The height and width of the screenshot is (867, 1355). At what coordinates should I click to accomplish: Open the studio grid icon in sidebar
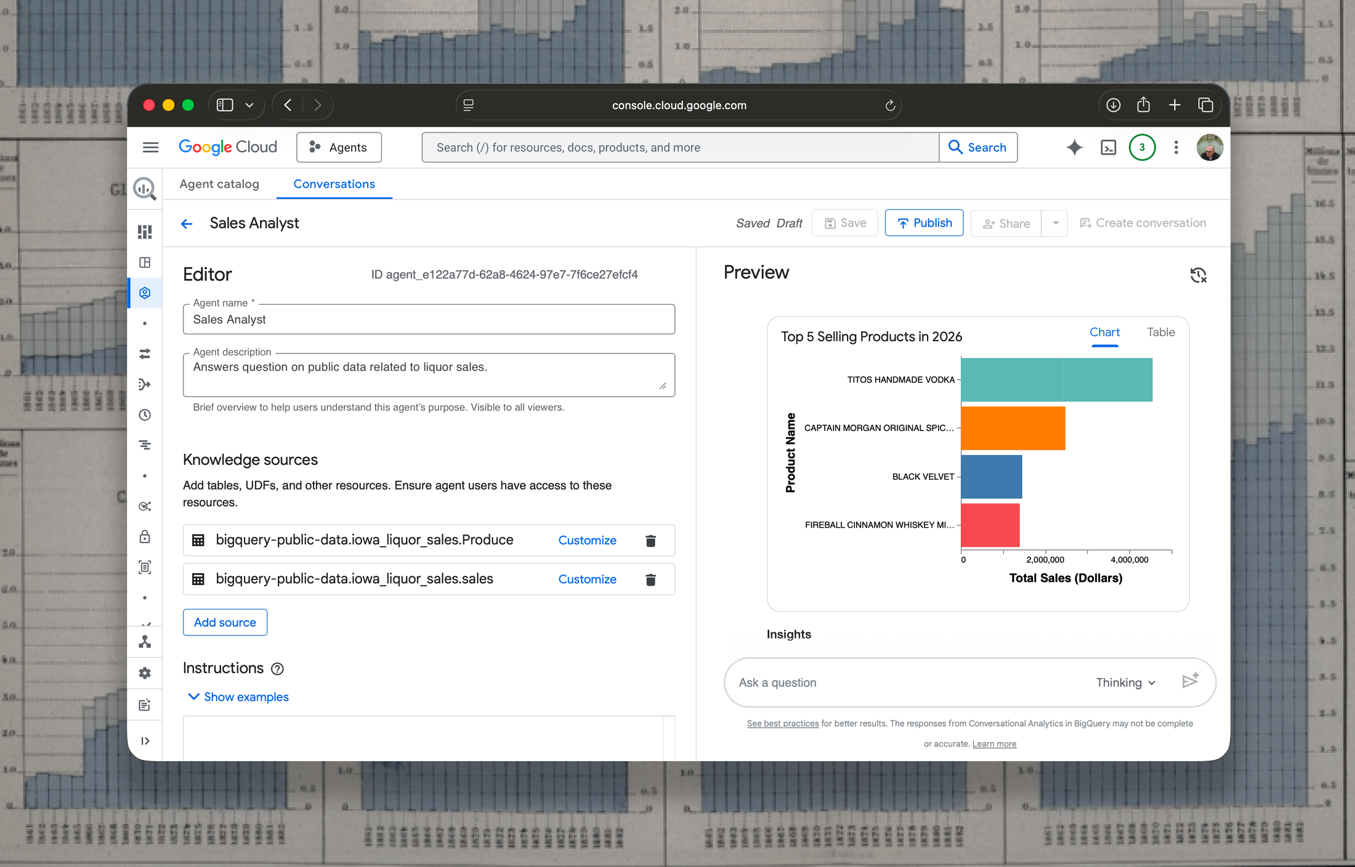[x=145, y=232]
